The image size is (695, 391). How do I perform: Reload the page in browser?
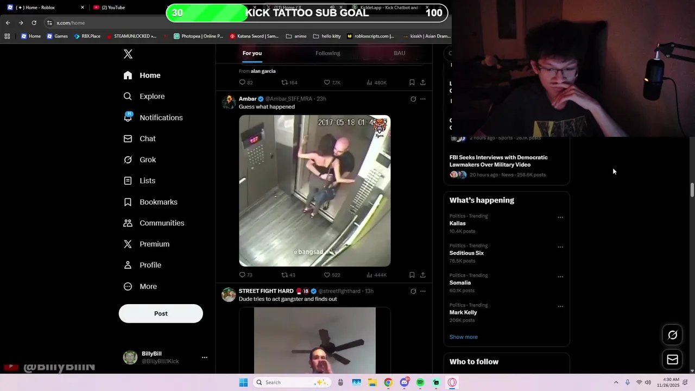[x=34, y=23]
